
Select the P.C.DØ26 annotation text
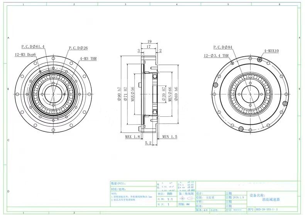click(x=78, y=48)
